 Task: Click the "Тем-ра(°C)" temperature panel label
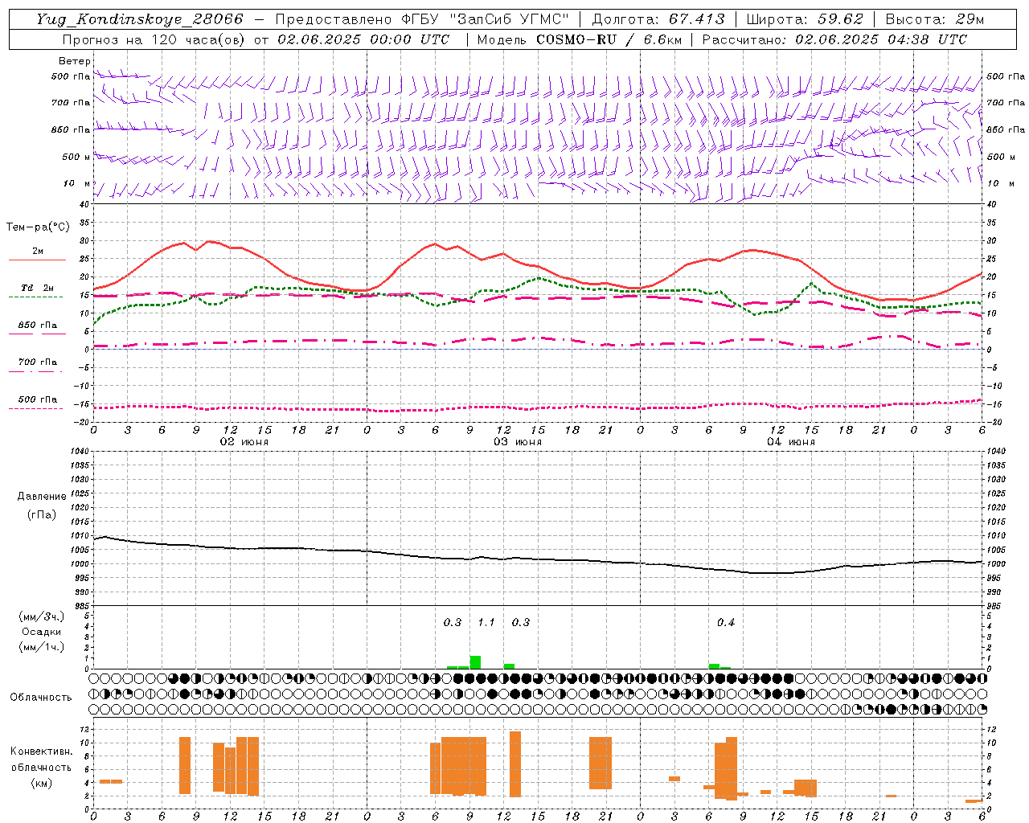[x=38, y=227]
